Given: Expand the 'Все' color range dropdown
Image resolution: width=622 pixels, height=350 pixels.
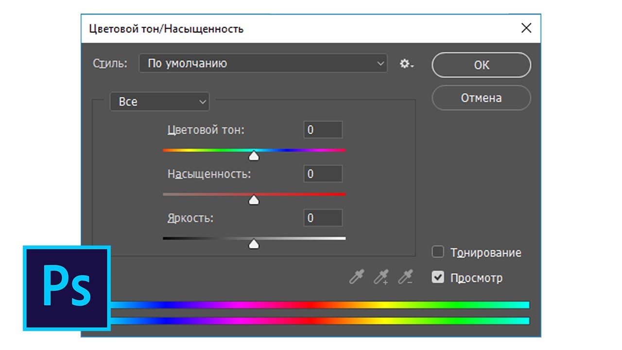Looking at the screenshot, I should coord(159,102).
